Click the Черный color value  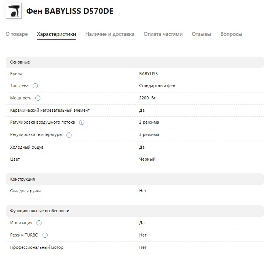pos(147,159)
